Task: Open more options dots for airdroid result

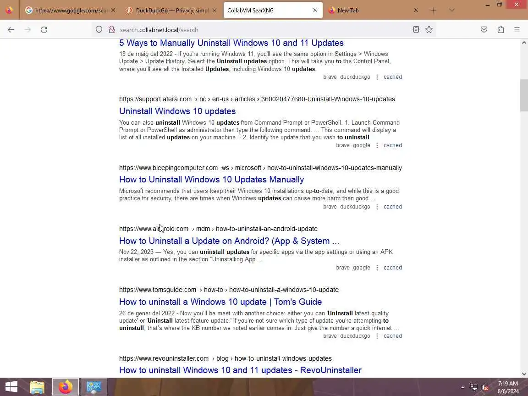Action: click(377, 268)
